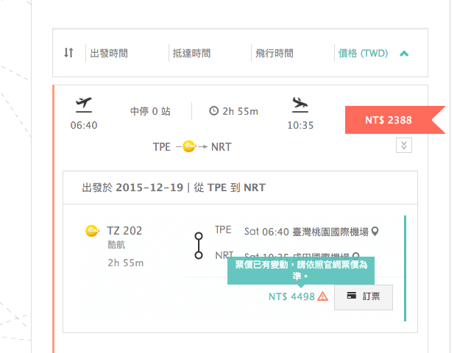471x353 pixels.
Task: Click the takeoff airplane icon above 06:40
Action: tap(83, 104)
